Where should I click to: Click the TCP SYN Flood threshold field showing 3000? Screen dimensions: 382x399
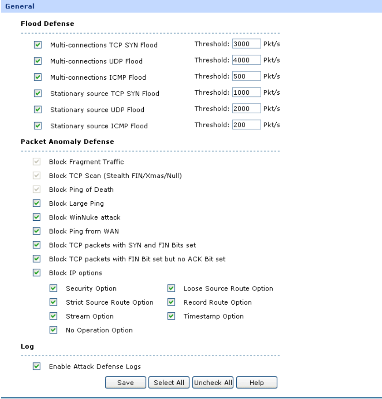point(246,44)
